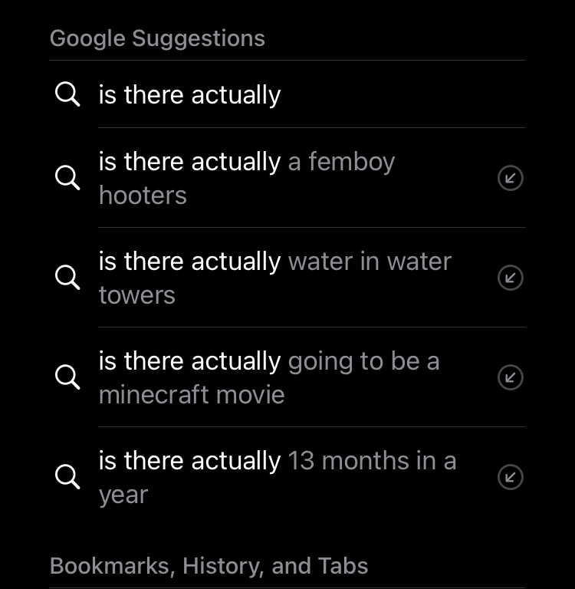575x589 pixels.
Task: Tap the arrow icon beside water towers suggestion
Action: (511, 278)
